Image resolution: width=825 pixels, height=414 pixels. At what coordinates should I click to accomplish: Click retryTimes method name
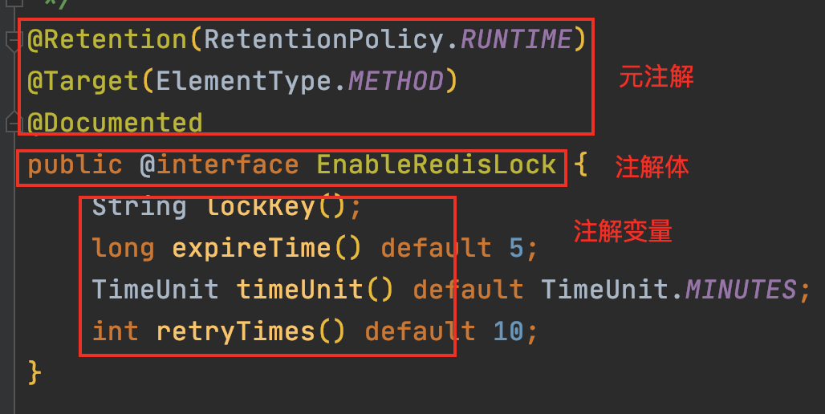click(236, 331)
